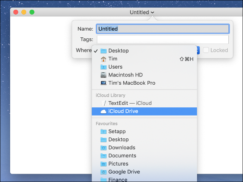243x182 pixels.
Task: Click the green zoom window button
Action: tap(32, 12)
